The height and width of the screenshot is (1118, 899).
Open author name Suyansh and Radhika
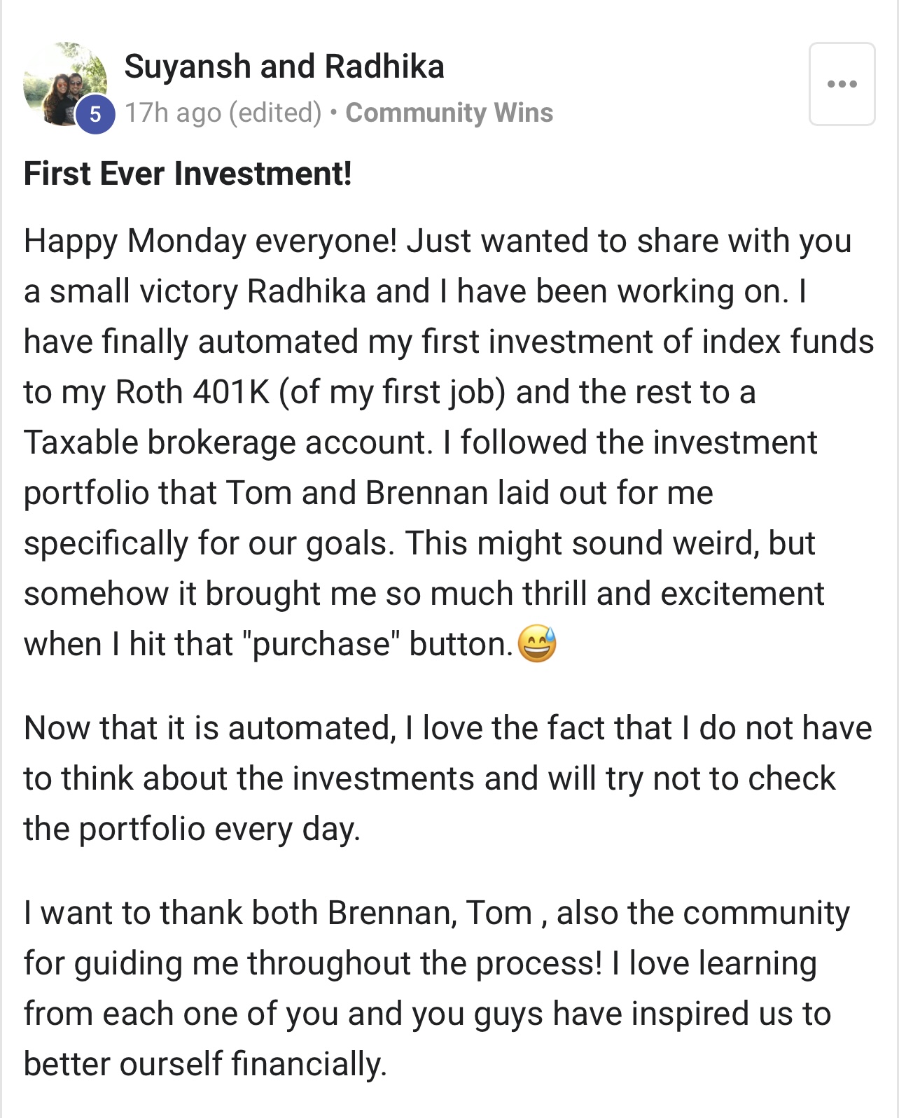[284, 67]
